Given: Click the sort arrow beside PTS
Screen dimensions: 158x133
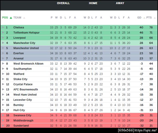Looking at the screenshot, I should [154, 18].
